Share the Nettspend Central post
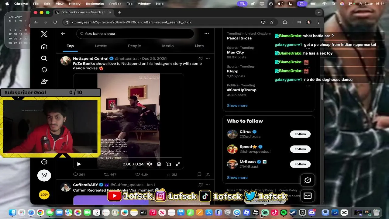389x219 pixels. [x=208, y=174]
